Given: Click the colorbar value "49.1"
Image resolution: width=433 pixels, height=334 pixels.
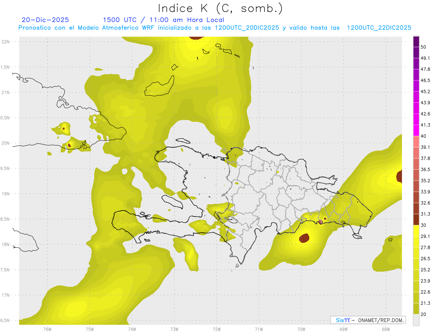Looking at the screenshot, I should click(x=425, y=58).
